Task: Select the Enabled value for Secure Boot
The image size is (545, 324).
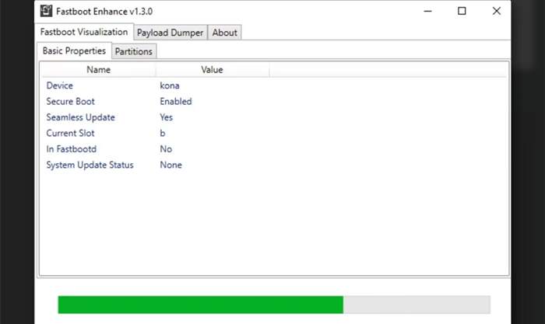Action: click(x=176, y=101)
